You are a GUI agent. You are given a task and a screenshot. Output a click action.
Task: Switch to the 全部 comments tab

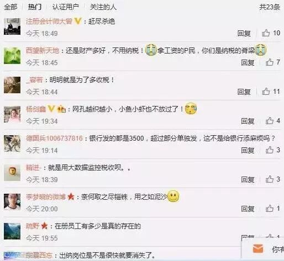(10, 7)
